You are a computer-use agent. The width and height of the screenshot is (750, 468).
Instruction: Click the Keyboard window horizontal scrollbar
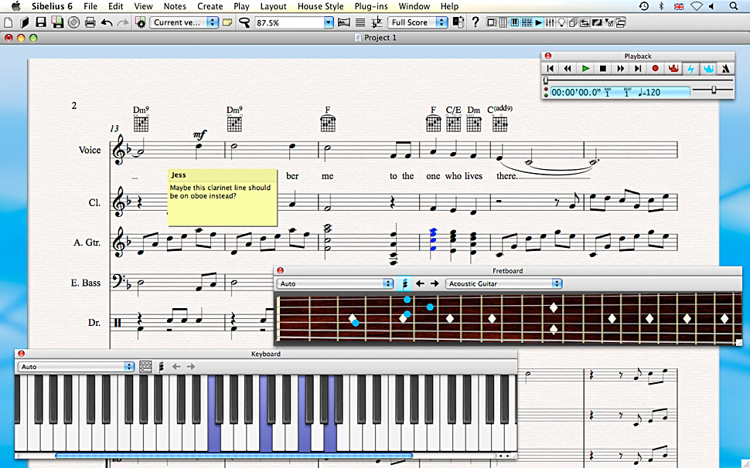(x=234, y=456)
